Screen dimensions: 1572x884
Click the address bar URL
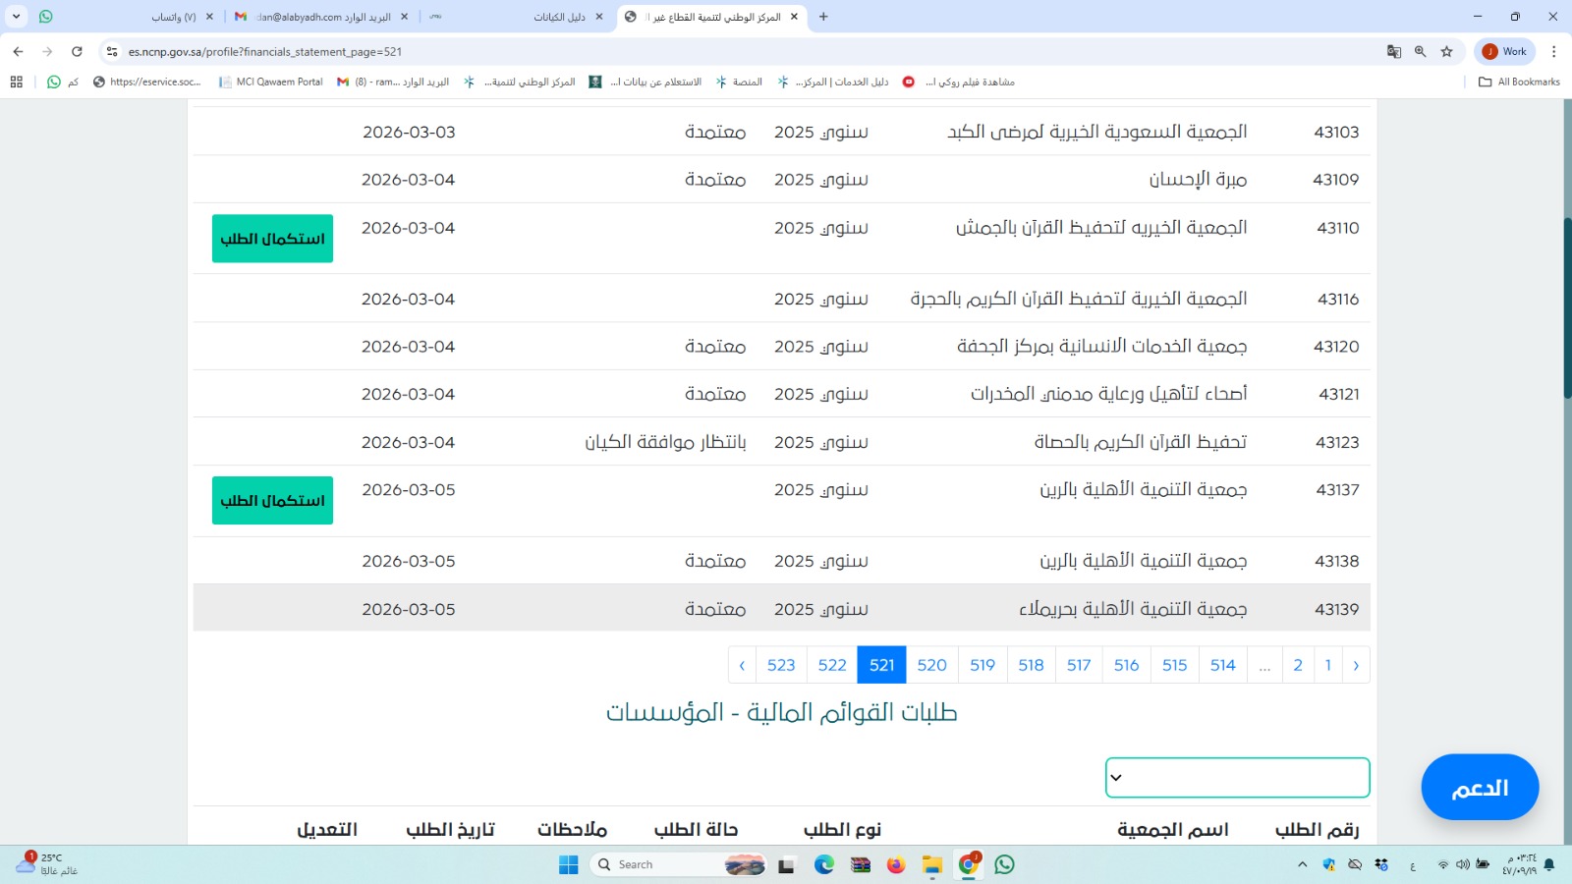265,51
